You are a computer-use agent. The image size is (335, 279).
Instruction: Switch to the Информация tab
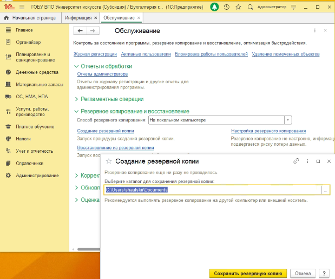click(x=78, y=18)
